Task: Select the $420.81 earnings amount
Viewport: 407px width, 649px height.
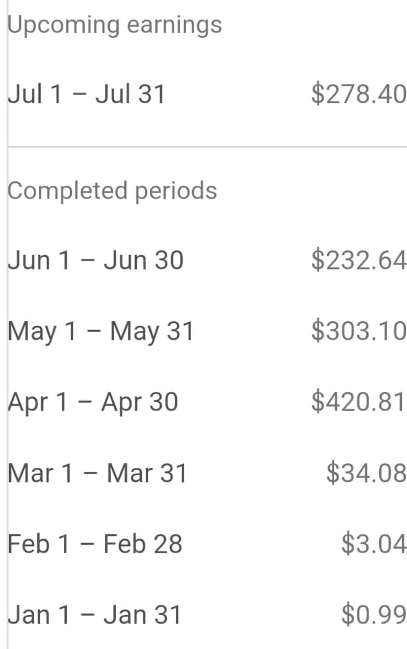Action: [358, 402]
